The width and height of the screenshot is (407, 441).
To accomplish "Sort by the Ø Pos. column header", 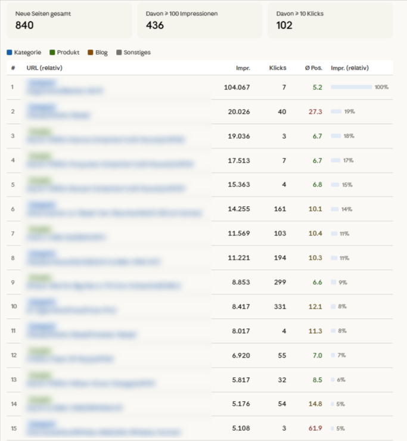I will tap(313, 68).
